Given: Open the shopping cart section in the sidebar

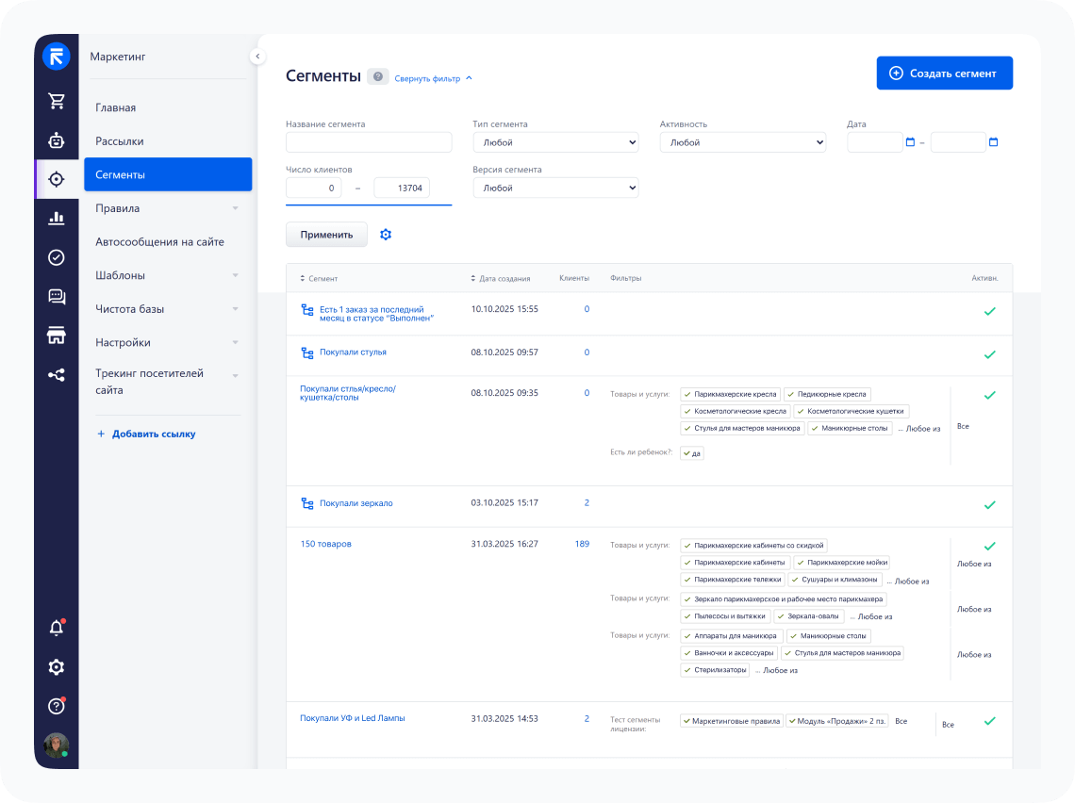Looking at the screenshot, I should pos(56,98).
